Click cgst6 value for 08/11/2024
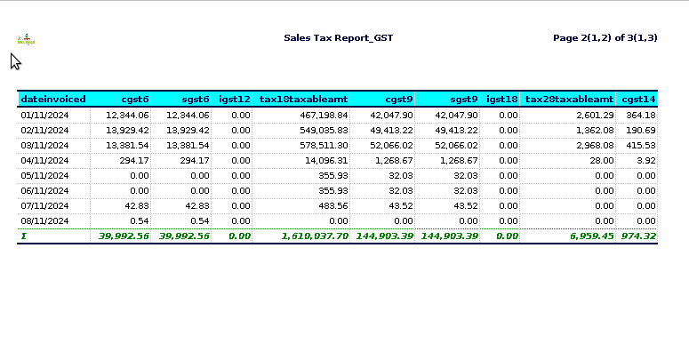The height and width of the screenshot is (352, 689). coord(140,221)
